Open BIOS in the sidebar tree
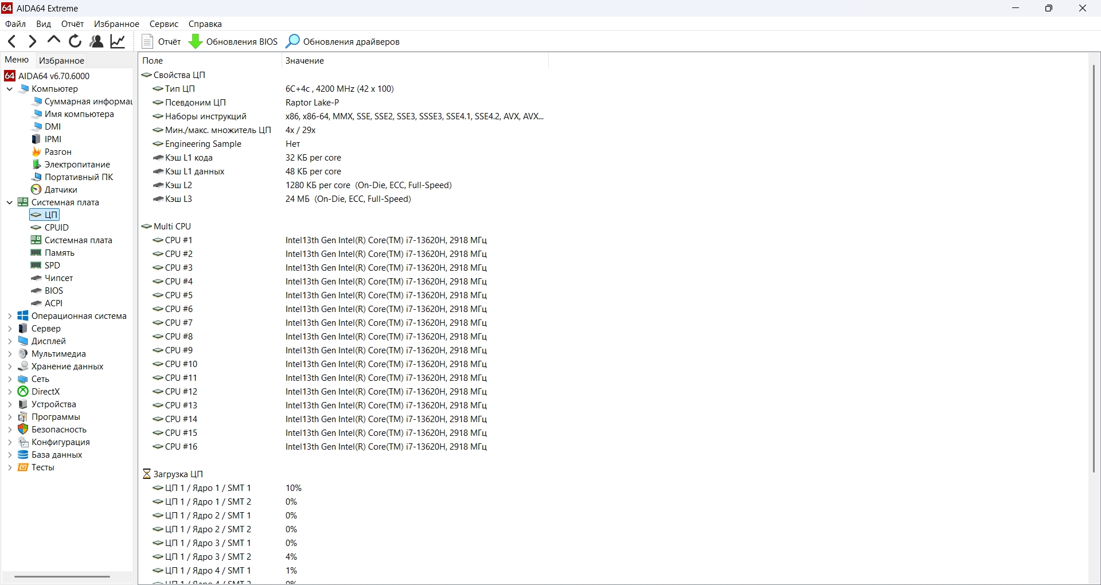 tap(47, 291)
